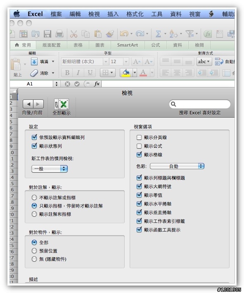
Task: Click the red font color A
Action: (x=143, y=73)
